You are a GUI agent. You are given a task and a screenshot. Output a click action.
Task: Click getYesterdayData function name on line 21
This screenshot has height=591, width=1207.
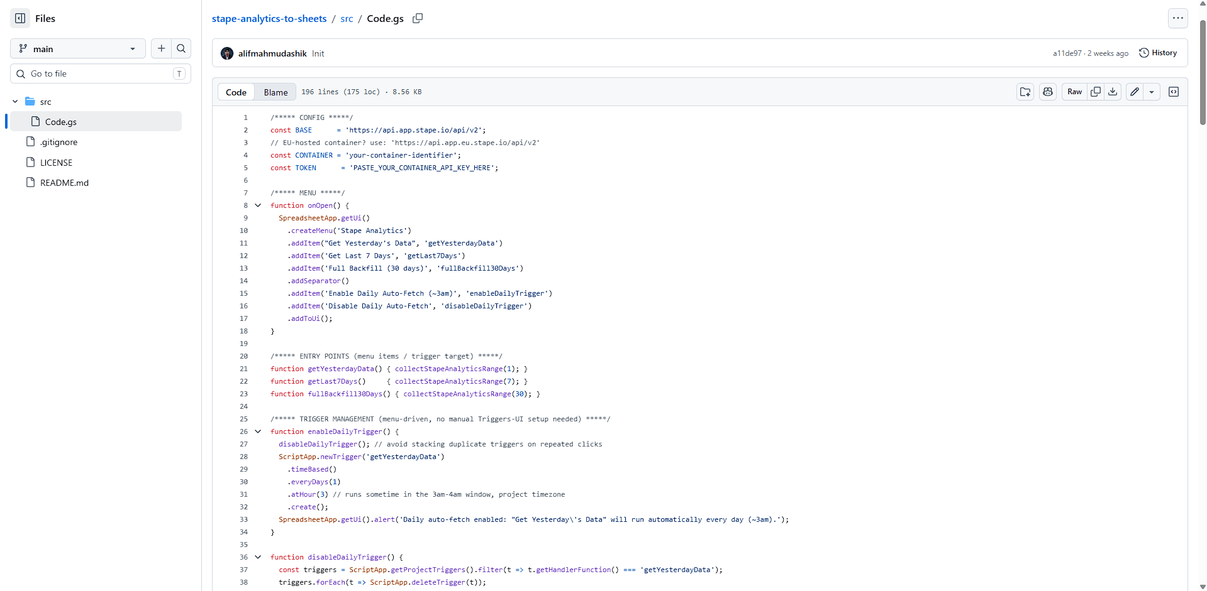(341, 369)
